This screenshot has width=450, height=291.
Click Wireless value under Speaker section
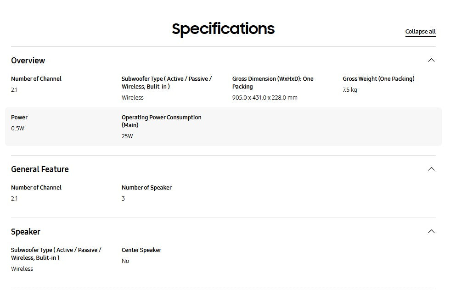tap(22, 269)
